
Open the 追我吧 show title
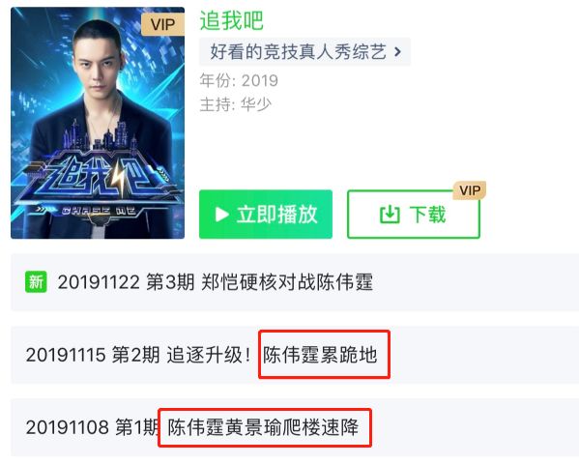[x=232, y=20]
